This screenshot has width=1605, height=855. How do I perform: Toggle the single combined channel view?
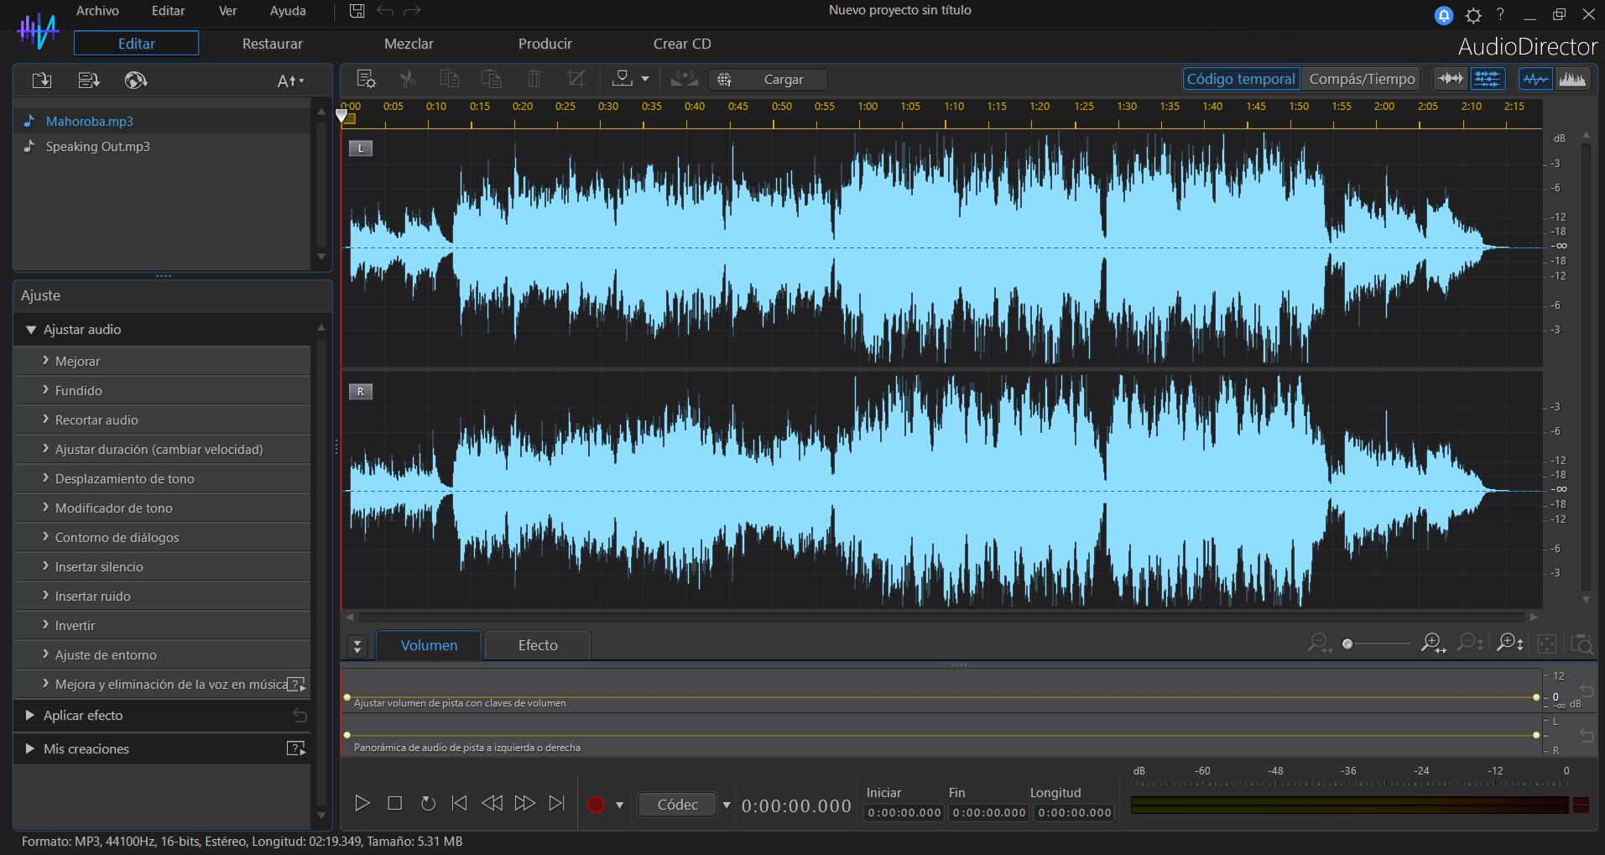(1451, 79)
